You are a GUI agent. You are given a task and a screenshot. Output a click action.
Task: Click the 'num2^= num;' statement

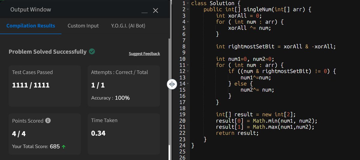point(257,89)
